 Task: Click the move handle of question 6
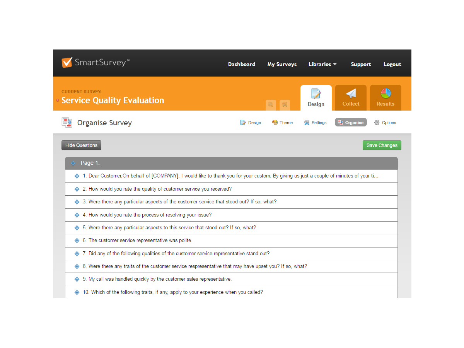pyautogui.click(x=77, y=241)
